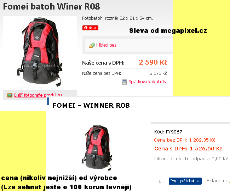Click the quantity input field showing 1
Screen dimensions: 230x191
160,181
